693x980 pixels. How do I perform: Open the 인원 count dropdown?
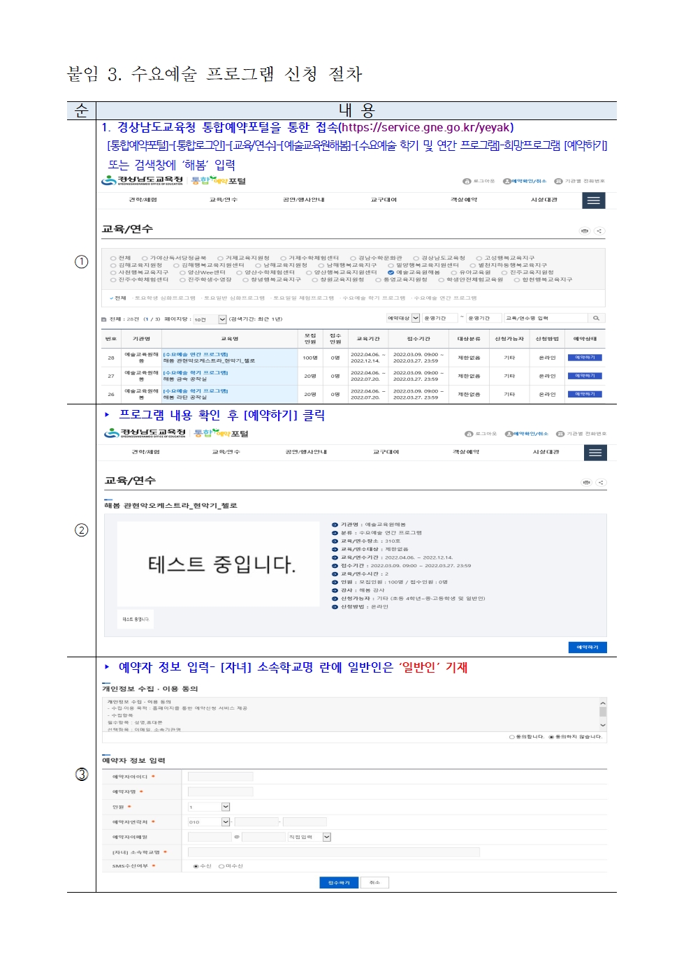pos(209,807)
